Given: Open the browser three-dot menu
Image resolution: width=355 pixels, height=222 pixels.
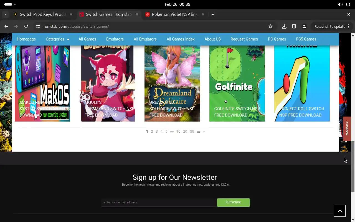Looking at the screenshot, I should click(349, 26).
